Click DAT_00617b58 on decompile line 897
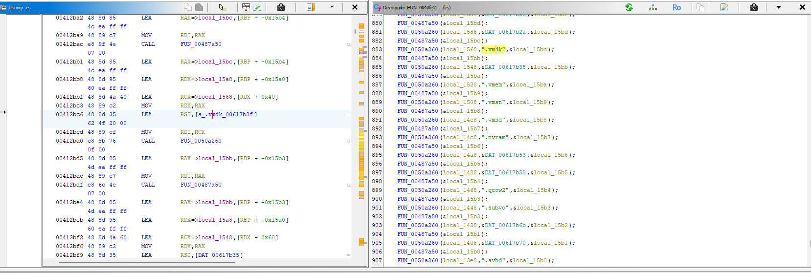The width and height of the screenshot is (811, 273). pyautogui.click(x=505, y=172)
